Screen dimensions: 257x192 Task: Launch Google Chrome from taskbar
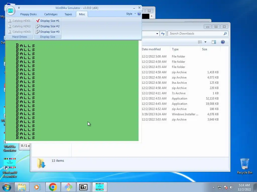53,187
